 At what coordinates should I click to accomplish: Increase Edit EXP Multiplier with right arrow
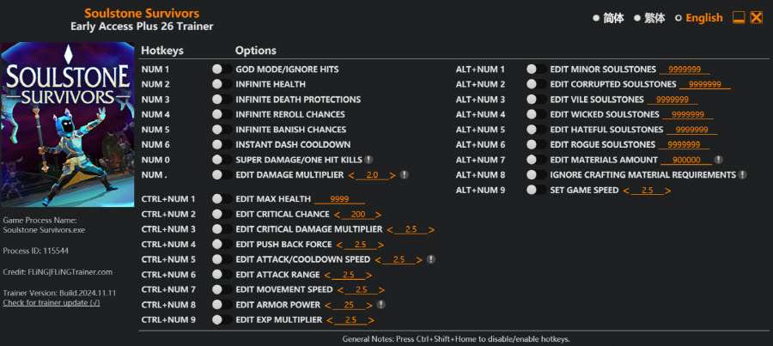[366, 320]
